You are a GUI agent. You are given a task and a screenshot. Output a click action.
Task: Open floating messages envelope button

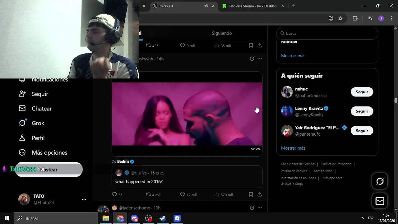click(380, 201)
